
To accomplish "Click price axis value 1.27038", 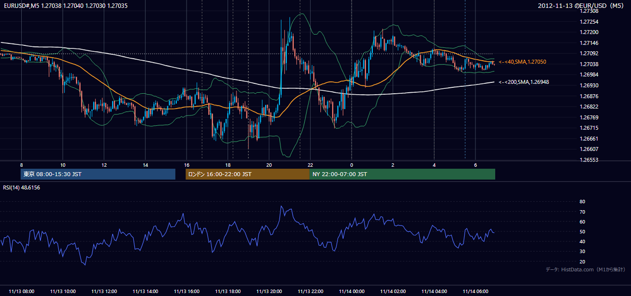I will pos(589,64).
